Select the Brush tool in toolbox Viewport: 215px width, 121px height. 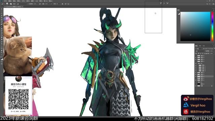[x=2, y=26]
